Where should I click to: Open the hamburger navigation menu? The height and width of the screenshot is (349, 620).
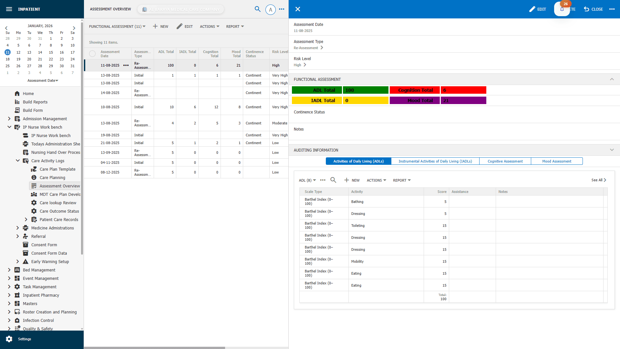point(9,9)
